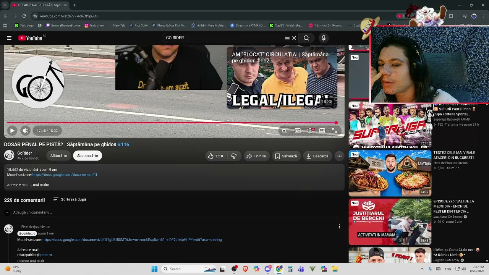
Task: Go back in browser history
Action: (6, 16)
